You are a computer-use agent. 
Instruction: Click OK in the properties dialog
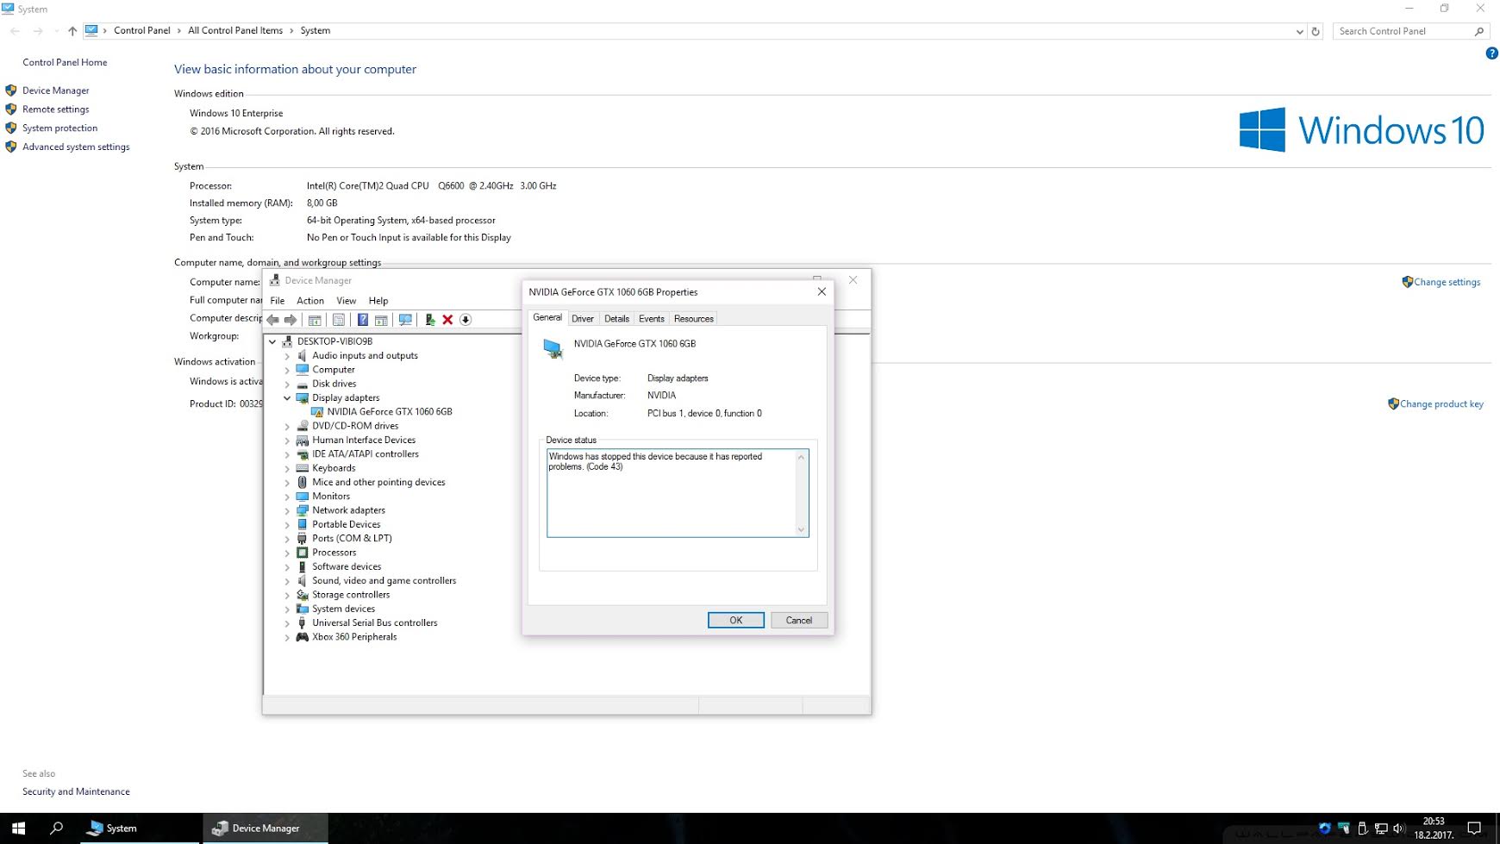click(735, 620)
